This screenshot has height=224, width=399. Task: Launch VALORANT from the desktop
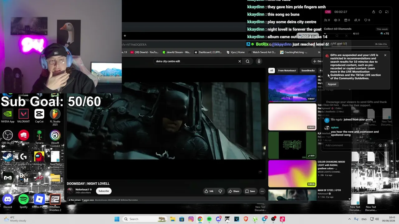pyautogui.click(x=23, y=116)
